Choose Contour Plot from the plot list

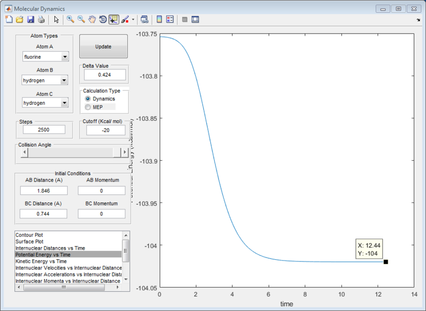point(29,235)
